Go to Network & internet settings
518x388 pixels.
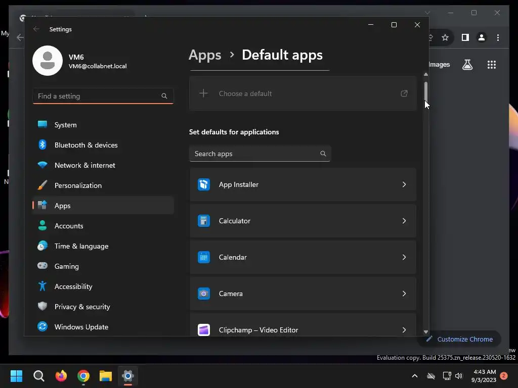(x=103, y=165)
